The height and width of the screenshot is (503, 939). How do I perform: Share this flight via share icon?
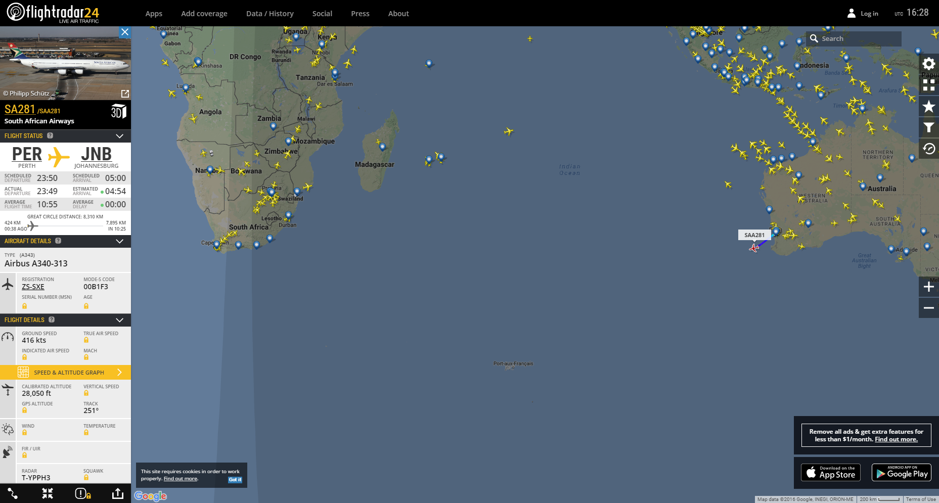click(x=118, y=493)
